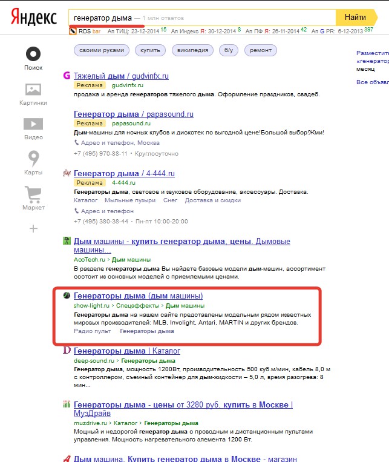Screen dimensions: 389x462
Task: Click the AccTech.ru green favicon
Action: pos(67,241)
